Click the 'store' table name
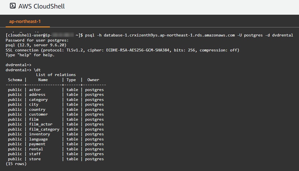This screenshot has height=171, width=299. 35,159
